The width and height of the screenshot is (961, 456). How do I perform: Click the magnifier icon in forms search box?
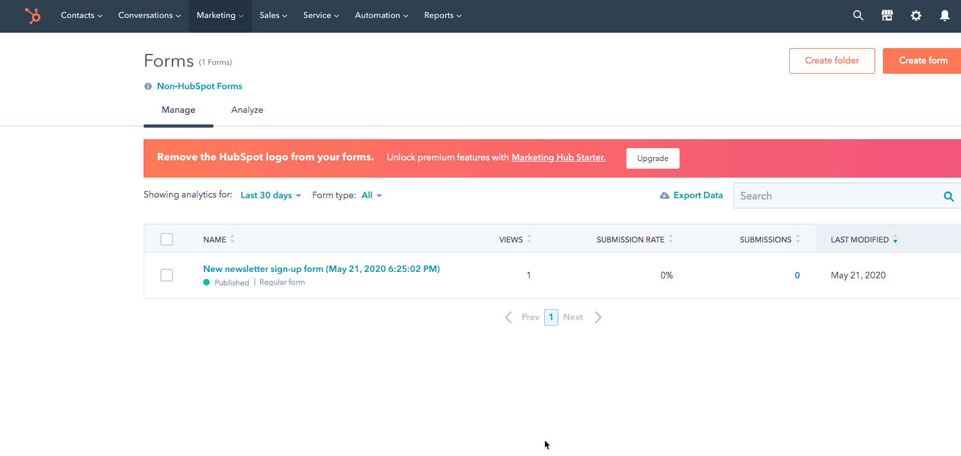[x=949, y=196]
